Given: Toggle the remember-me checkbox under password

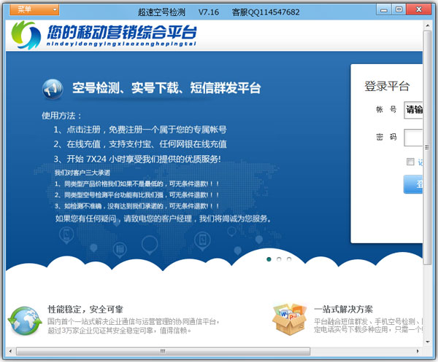Looking at the screenshot, I should tap(410, 162).
